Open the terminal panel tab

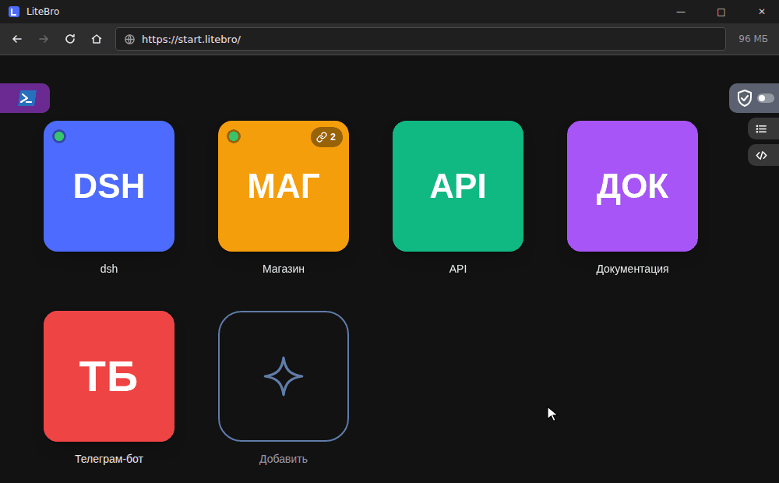(25, 98)
